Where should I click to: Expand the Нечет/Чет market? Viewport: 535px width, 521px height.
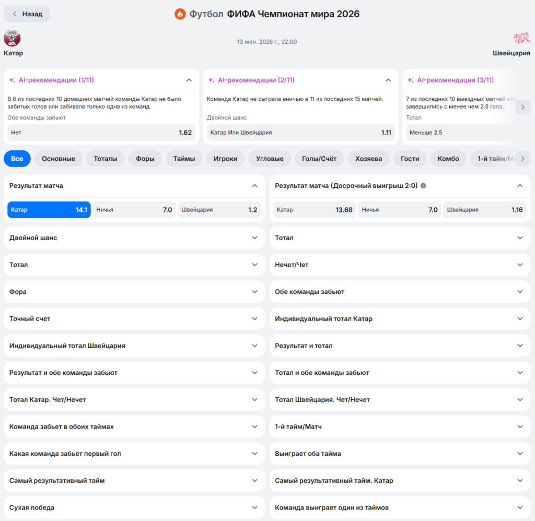point(400,265)
